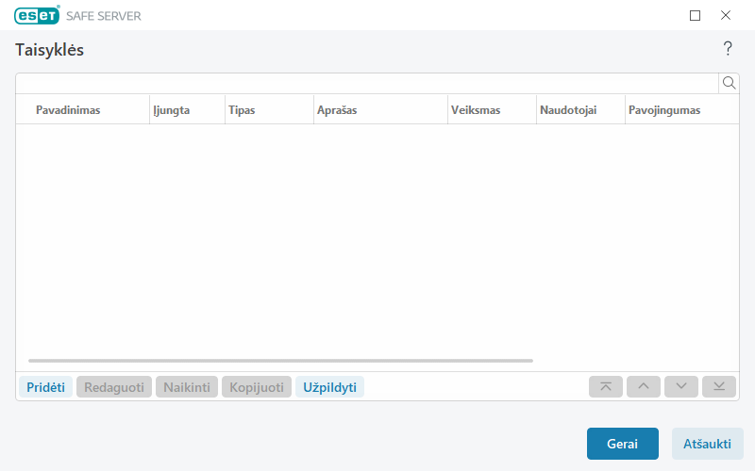Screen dimensions: 755x471
Task: Click the ESET logo in title bar
Action: click(37, 15)
